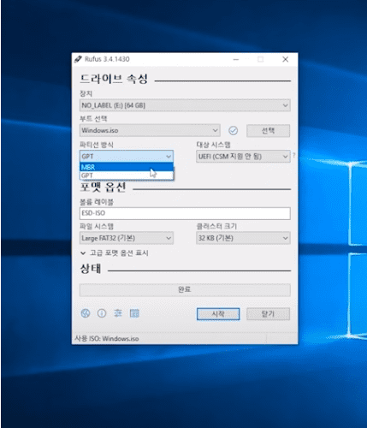Click the Rufus title bar app icon
Viewport: 367px width, 428px height.
click(x=78, y=59)
